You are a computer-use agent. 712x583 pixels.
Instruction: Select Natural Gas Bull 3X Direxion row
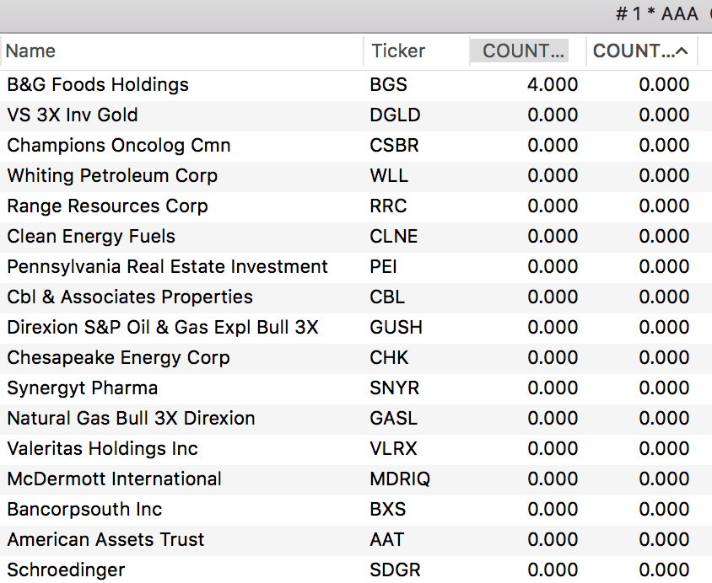(131, 419)
